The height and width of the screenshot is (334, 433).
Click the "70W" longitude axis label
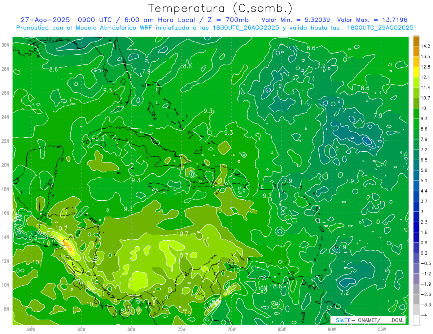(x=232, y=329)
